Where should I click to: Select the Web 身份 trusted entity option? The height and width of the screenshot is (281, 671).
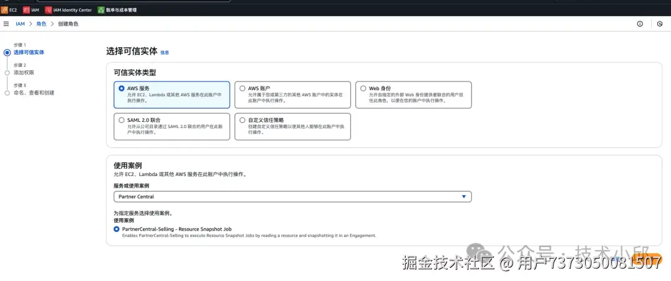413,94
